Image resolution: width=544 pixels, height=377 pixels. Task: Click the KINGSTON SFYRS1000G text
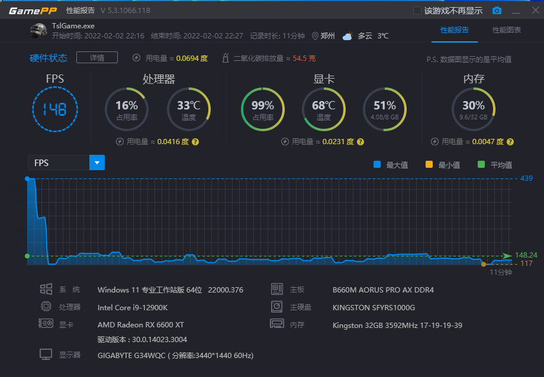(x=374, y=307)
